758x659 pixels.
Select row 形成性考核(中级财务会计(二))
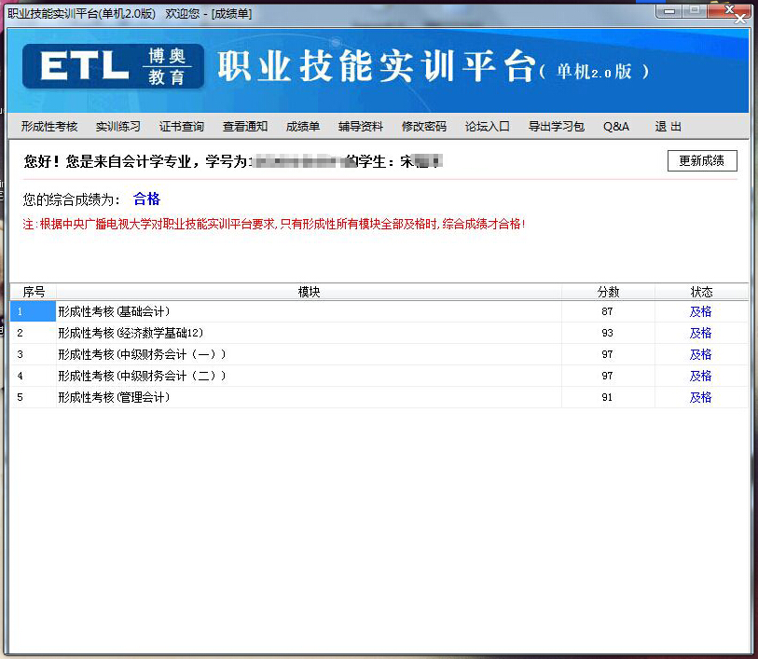point(379,376)
